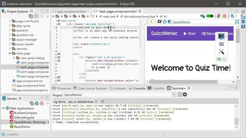The image size is (246, 138).
Task: Click the inspect target crosshair icon
Action: coord(147,22)
